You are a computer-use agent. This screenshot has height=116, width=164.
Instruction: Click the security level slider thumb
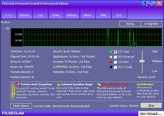pos(142,61)
